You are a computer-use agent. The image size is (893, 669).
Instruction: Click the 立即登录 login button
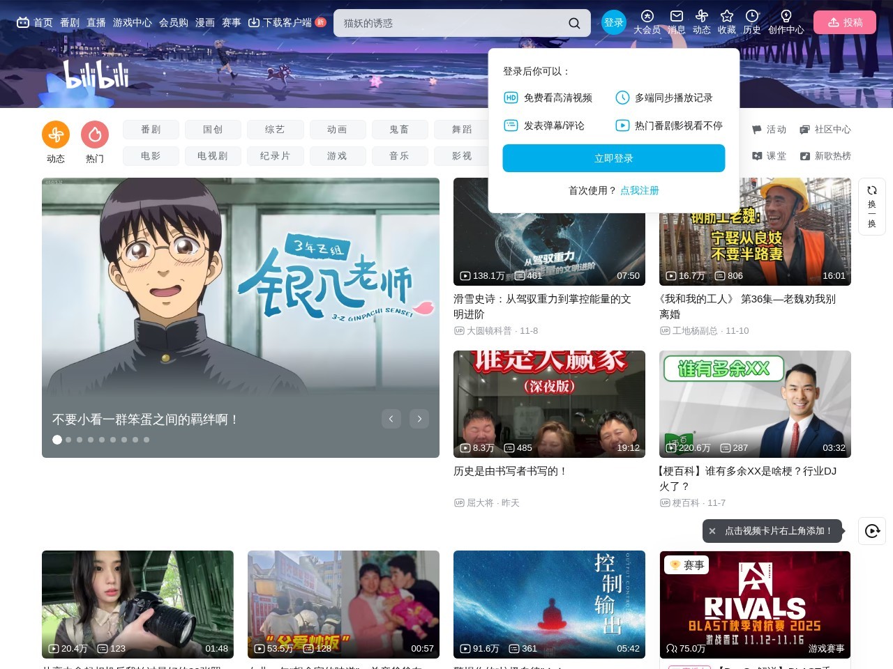[613, 158]
